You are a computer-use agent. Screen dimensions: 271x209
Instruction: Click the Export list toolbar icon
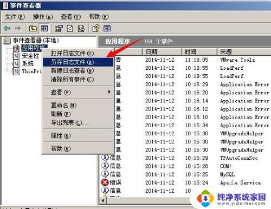81,28
